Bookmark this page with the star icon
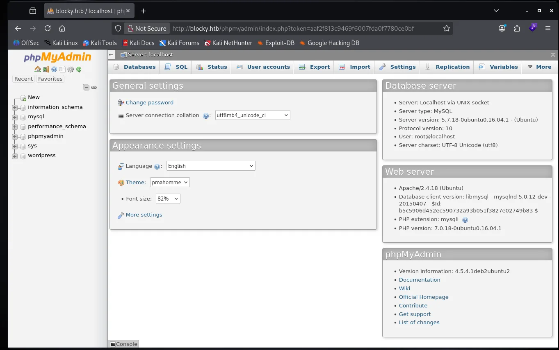 coord(447,28)
